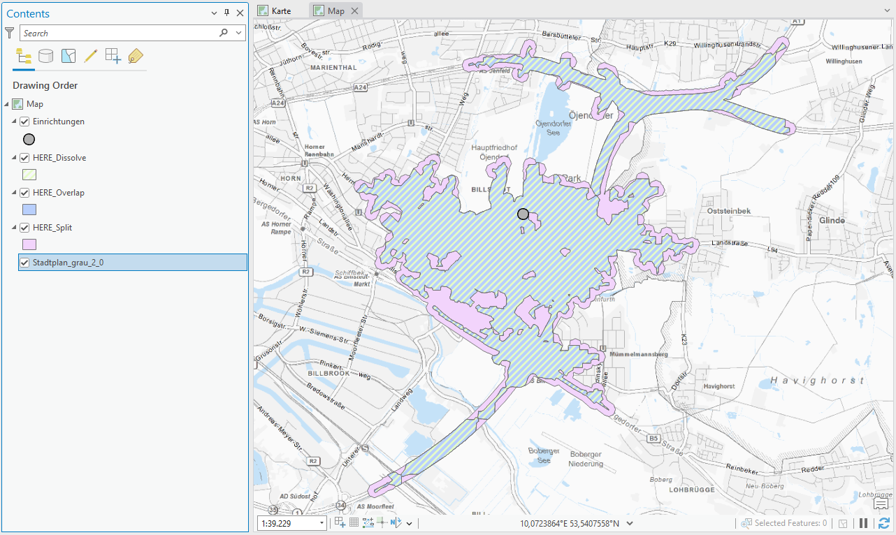Select the HERE_Dissolve layer name

pos(59,158)
